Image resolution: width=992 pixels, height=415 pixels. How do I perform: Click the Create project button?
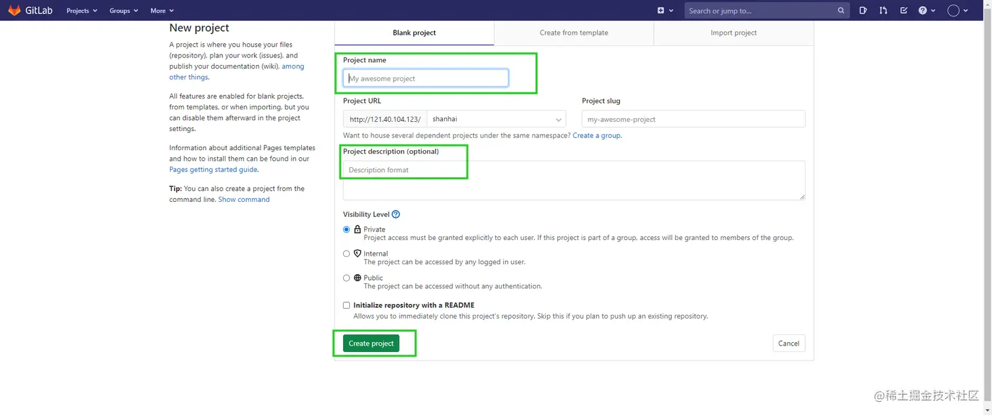click(371, 344)
